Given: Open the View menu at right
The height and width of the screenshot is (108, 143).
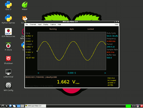Looking at the screenshot, I should (x=116, y=25).
